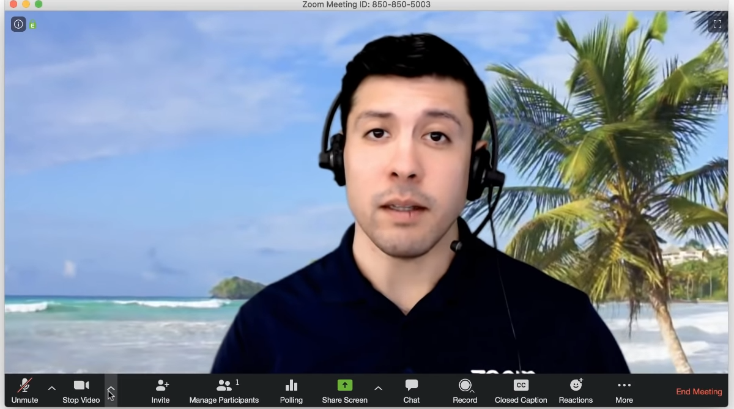This screenshot has height=409, width=734.
Task: Click the red End Meeting button
Action: point(699,392)
